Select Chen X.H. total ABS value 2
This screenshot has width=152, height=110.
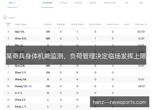tap(61, 39)
